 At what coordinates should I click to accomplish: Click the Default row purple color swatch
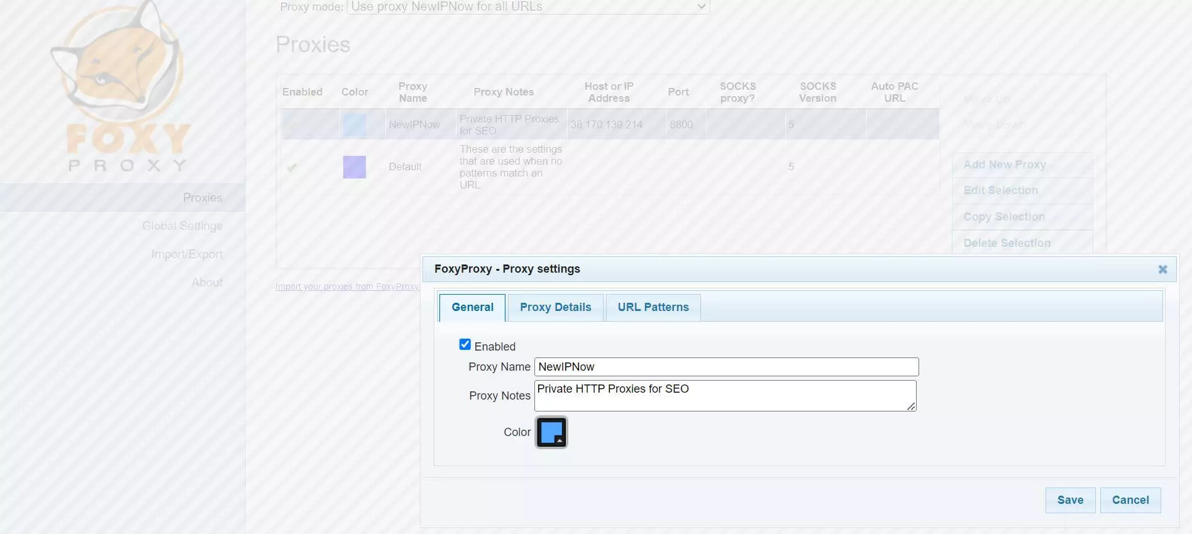pyautogui.click(x=355, y=167)
